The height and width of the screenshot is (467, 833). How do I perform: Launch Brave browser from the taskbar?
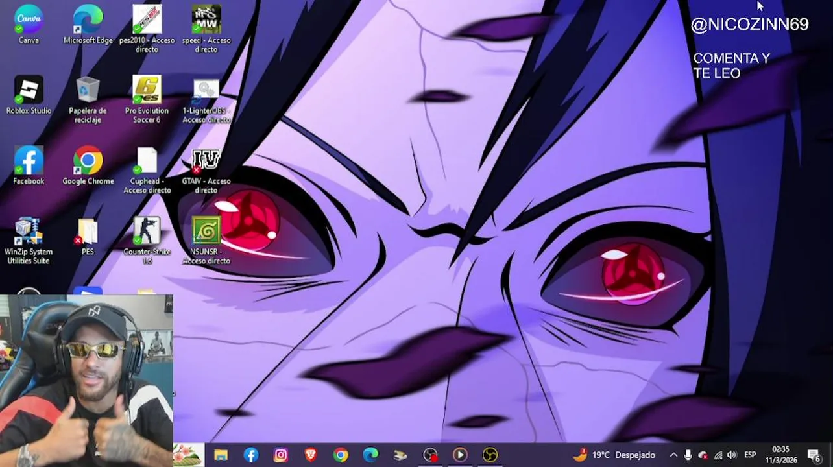(311, 455)
